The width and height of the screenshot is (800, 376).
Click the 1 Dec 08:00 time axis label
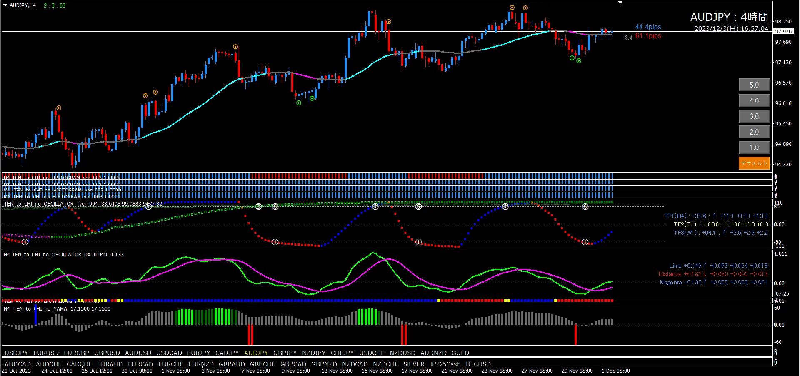(x=615, y=371)
